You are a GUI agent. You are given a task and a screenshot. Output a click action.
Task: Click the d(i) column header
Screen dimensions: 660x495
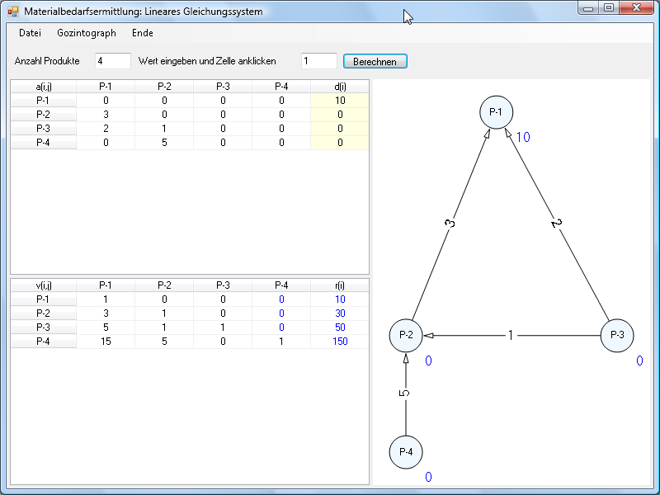click(340, 86)
